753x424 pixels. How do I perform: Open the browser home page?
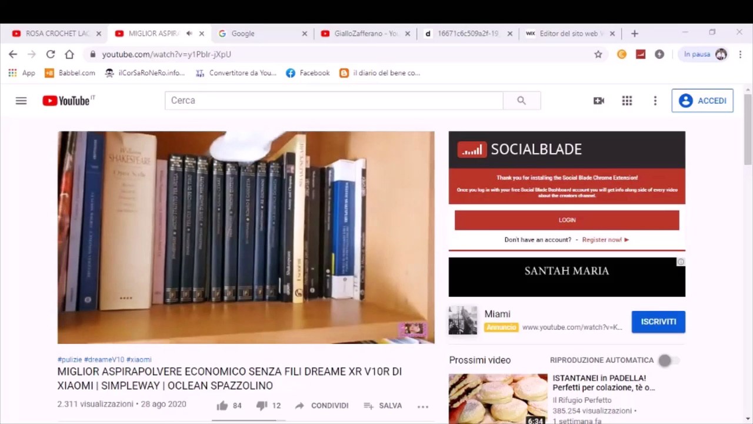69,54
